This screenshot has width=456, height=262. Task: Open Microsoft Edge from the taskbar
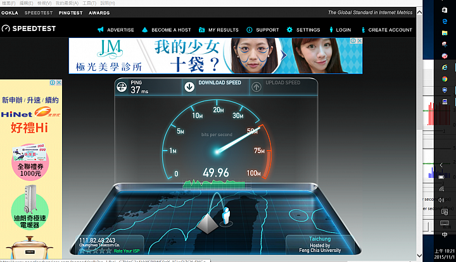[445, 22]
